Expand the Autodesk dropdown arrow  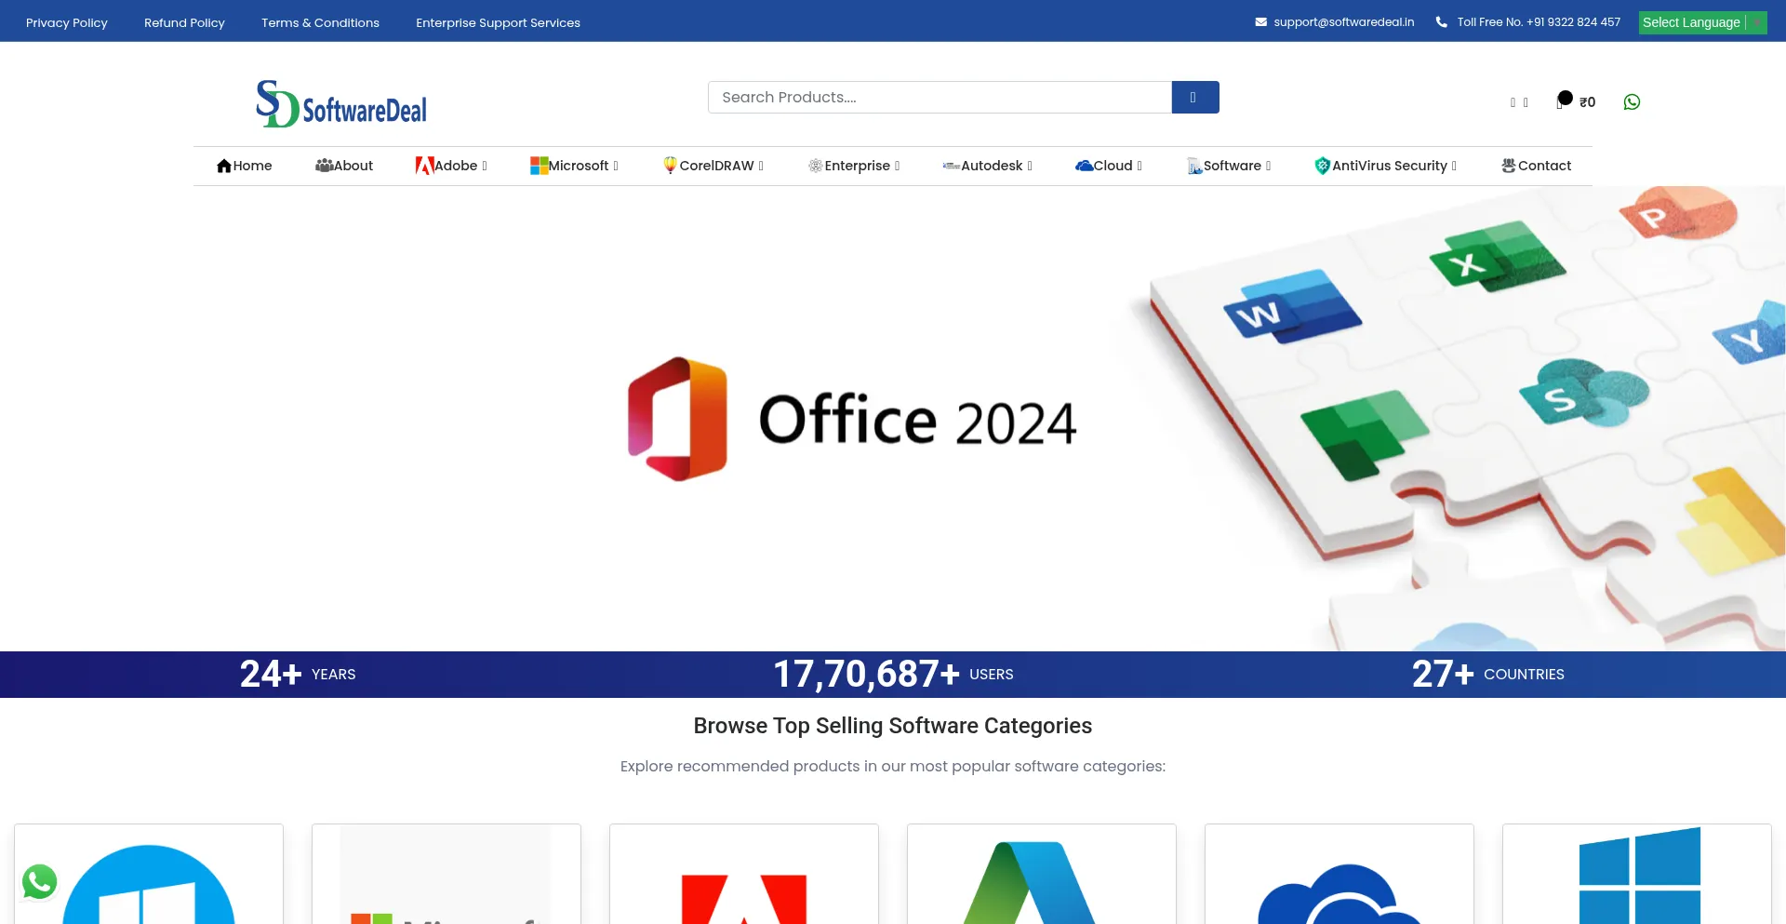[1030, 166]
